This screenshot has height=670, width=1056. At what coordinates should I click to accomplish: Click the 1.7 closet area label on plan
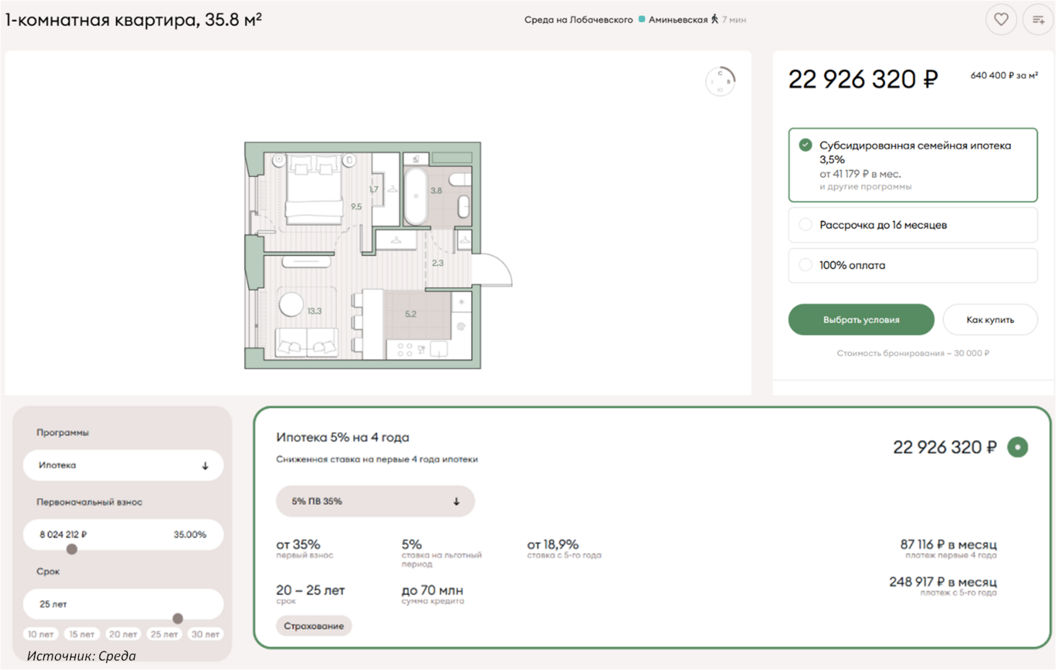373,190
